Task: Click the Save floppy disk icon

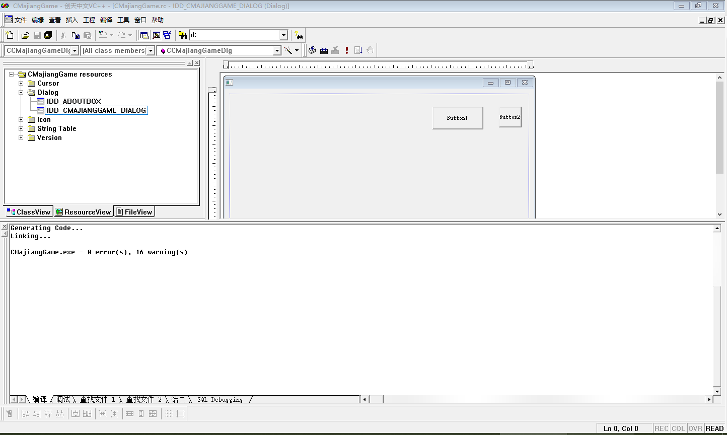Action: pos(37,35)
